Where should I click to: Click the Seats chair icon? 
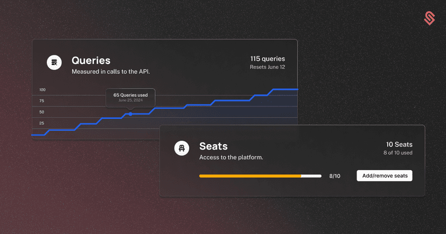(182, 148)
